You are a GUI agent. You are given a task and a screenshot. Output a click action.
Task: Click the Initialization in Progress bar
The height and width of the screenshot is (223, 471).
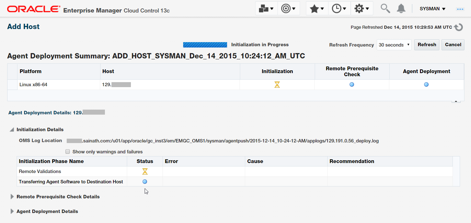tap(205, 45)
